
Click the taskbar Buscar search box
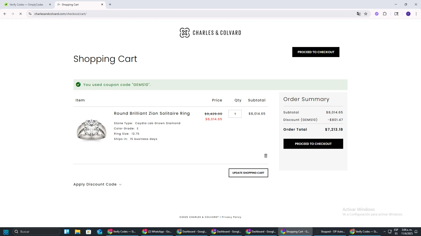pyautogui.click(x=36, y=232)
